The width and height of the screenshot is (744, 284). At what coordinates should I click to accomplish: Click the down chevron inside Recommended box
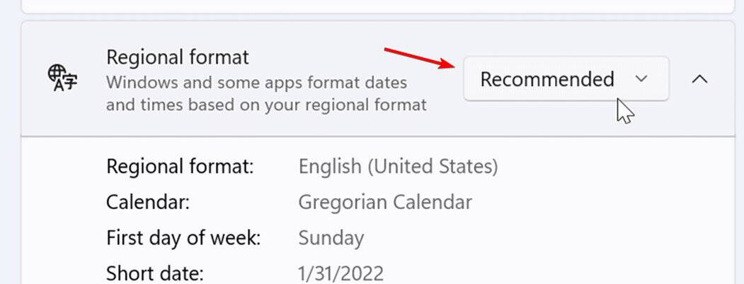pyautogui.click(x=641, y=78)
